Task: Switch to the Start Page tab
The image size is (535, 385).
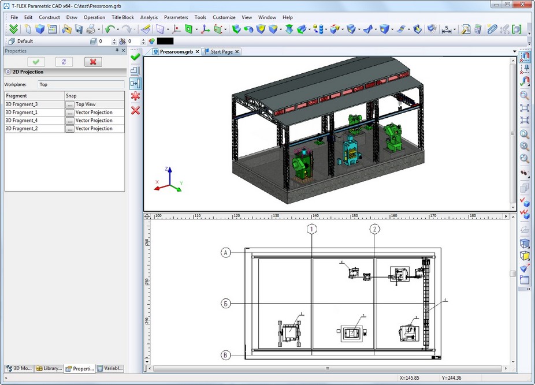Action: coord(221,51)
